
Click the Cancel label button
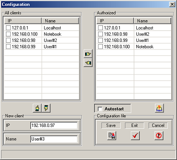point(158,125)
